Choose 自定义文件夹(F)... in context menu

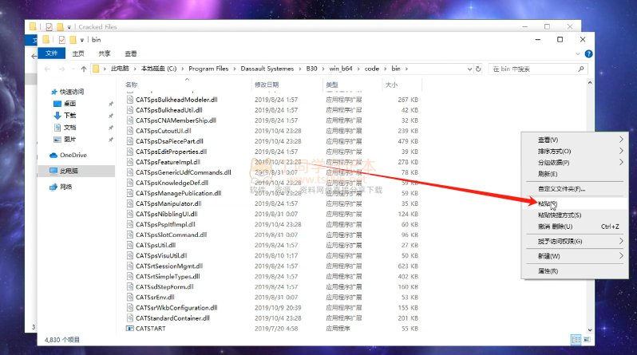(x=575, y=189)
